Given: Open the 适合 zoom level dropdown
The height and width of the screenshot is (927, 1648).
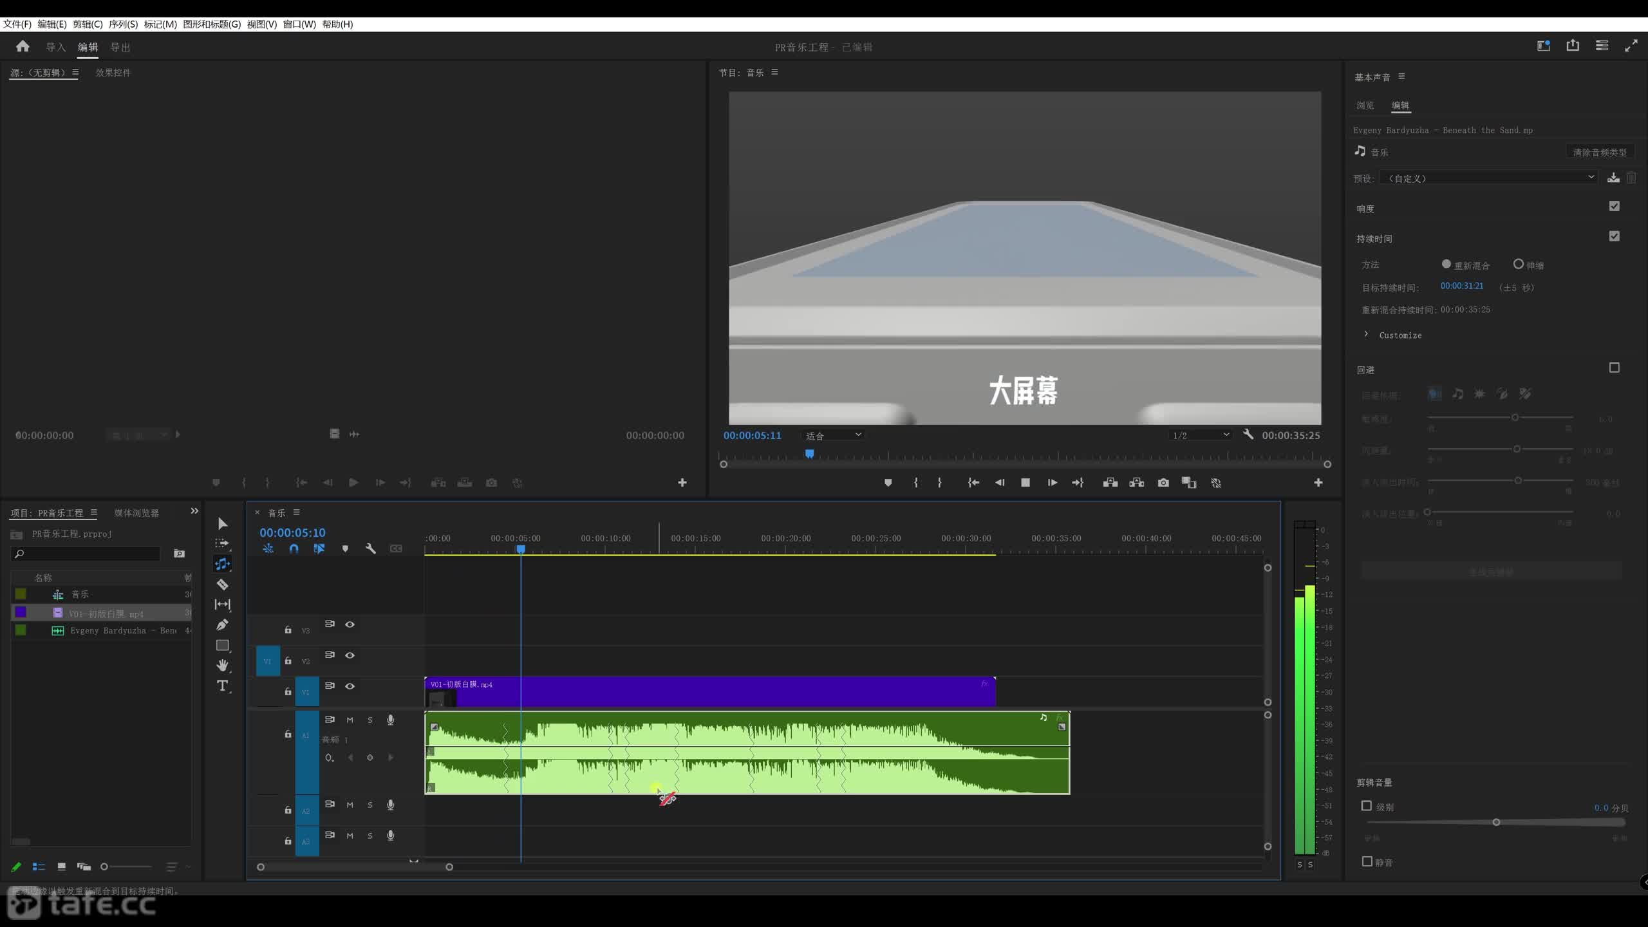Looking at the screenshot, I should 833,436.
